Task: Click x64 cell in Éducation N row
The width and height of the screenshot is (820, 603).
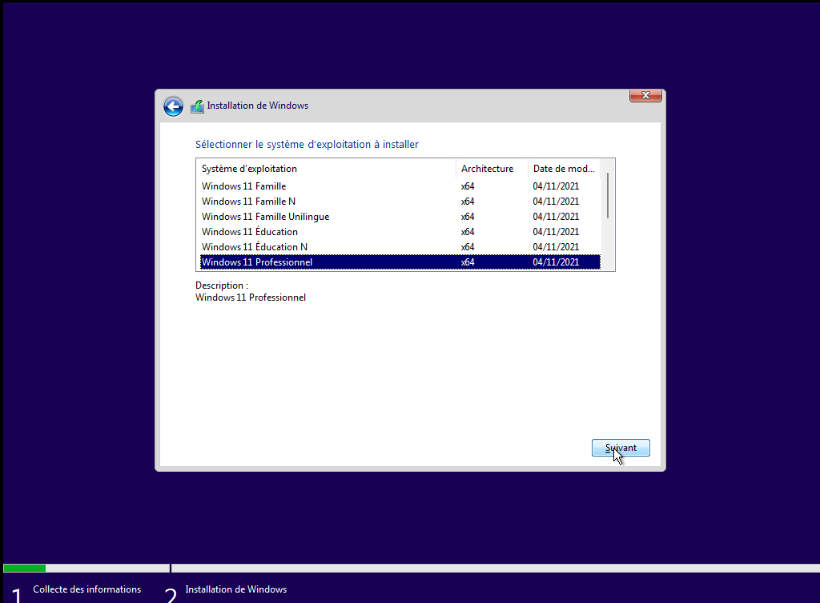Action: [x=468, y=247]
